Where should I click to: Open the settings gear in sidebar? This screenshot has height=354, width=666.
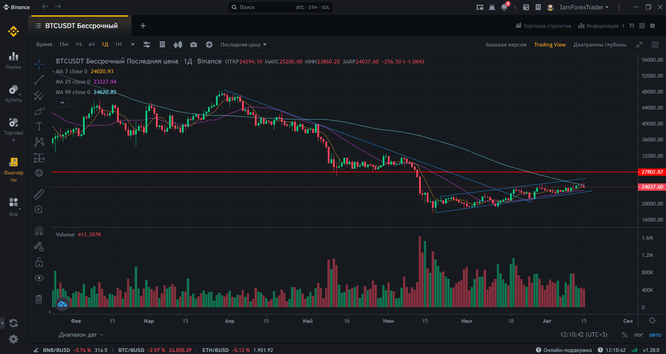[x=14, y=339]
